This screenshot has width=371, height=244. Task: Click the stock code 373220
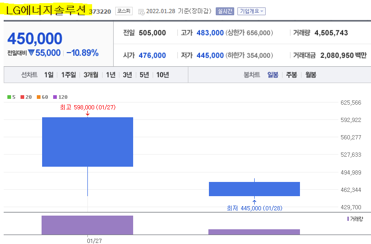(100, 12)
